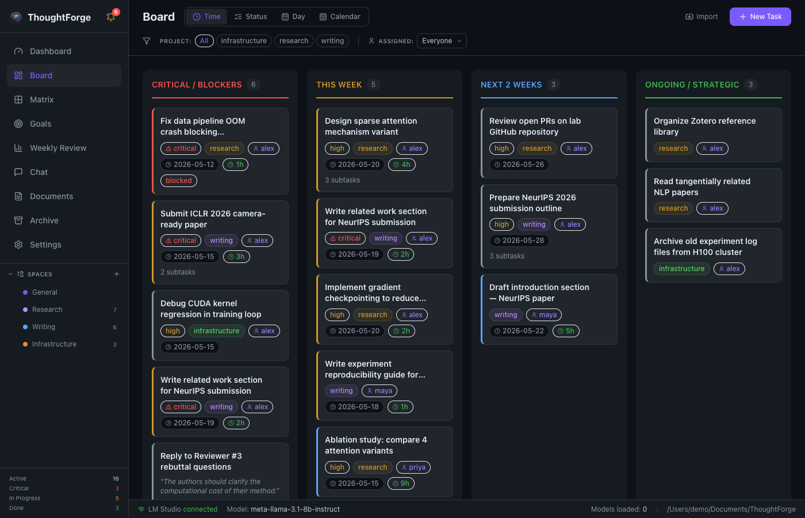Open the Goals page
This screenshot has height=518, width=805.
[64, 124]
